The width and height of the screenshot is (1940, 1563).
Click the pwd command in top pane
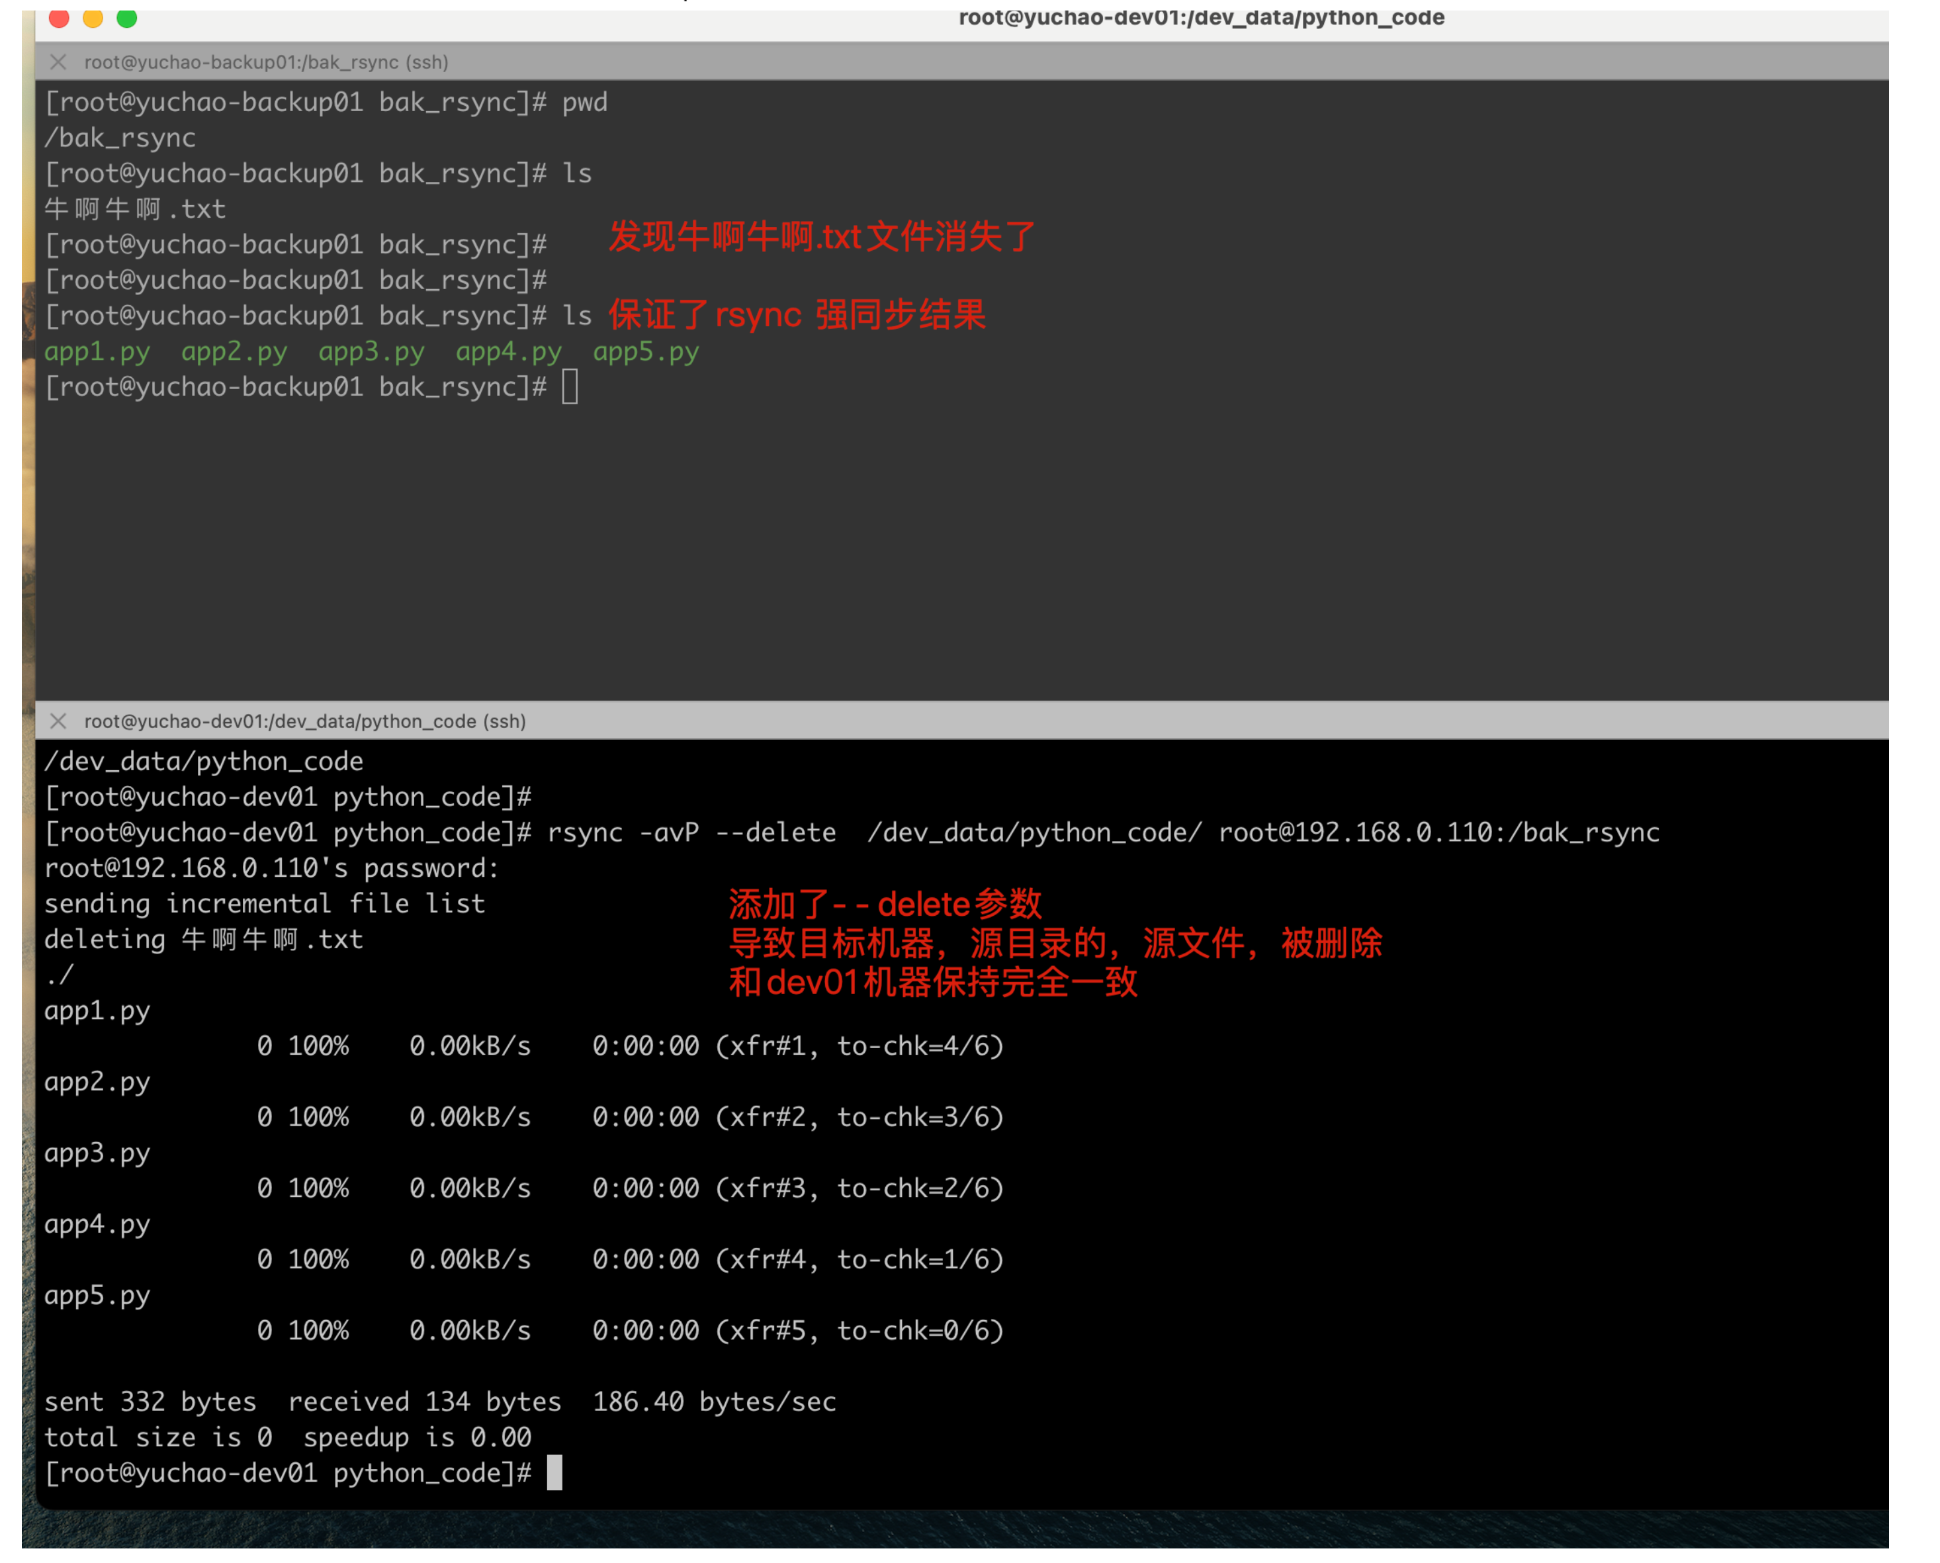(584, 102)
